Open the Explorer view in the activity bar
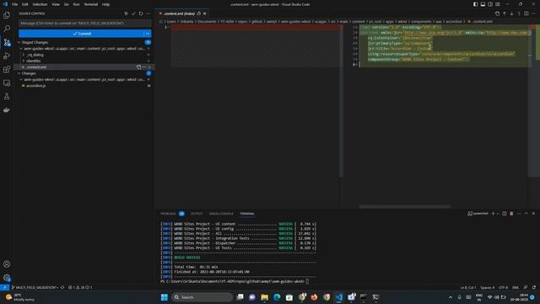This screenshot has width=540, height=304. pyautogui.click(x=7, y=15)
